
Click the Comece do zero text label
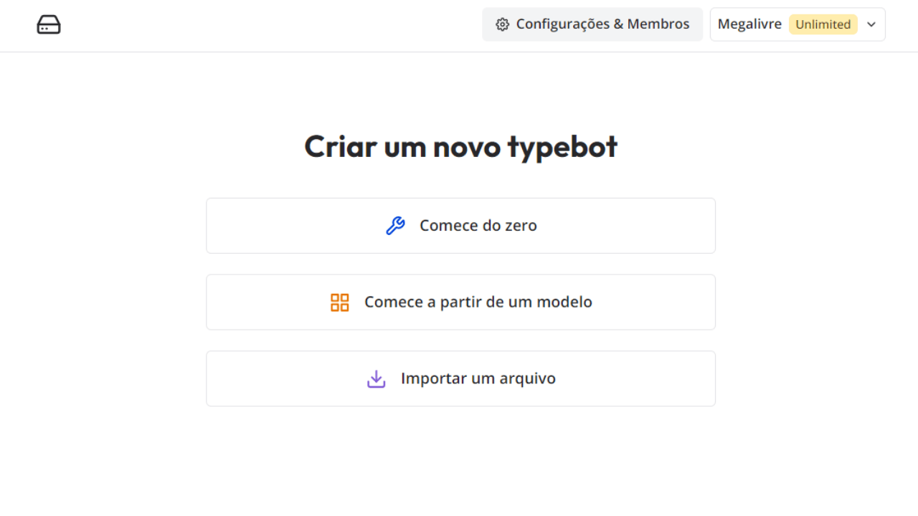tap(478, 226)
